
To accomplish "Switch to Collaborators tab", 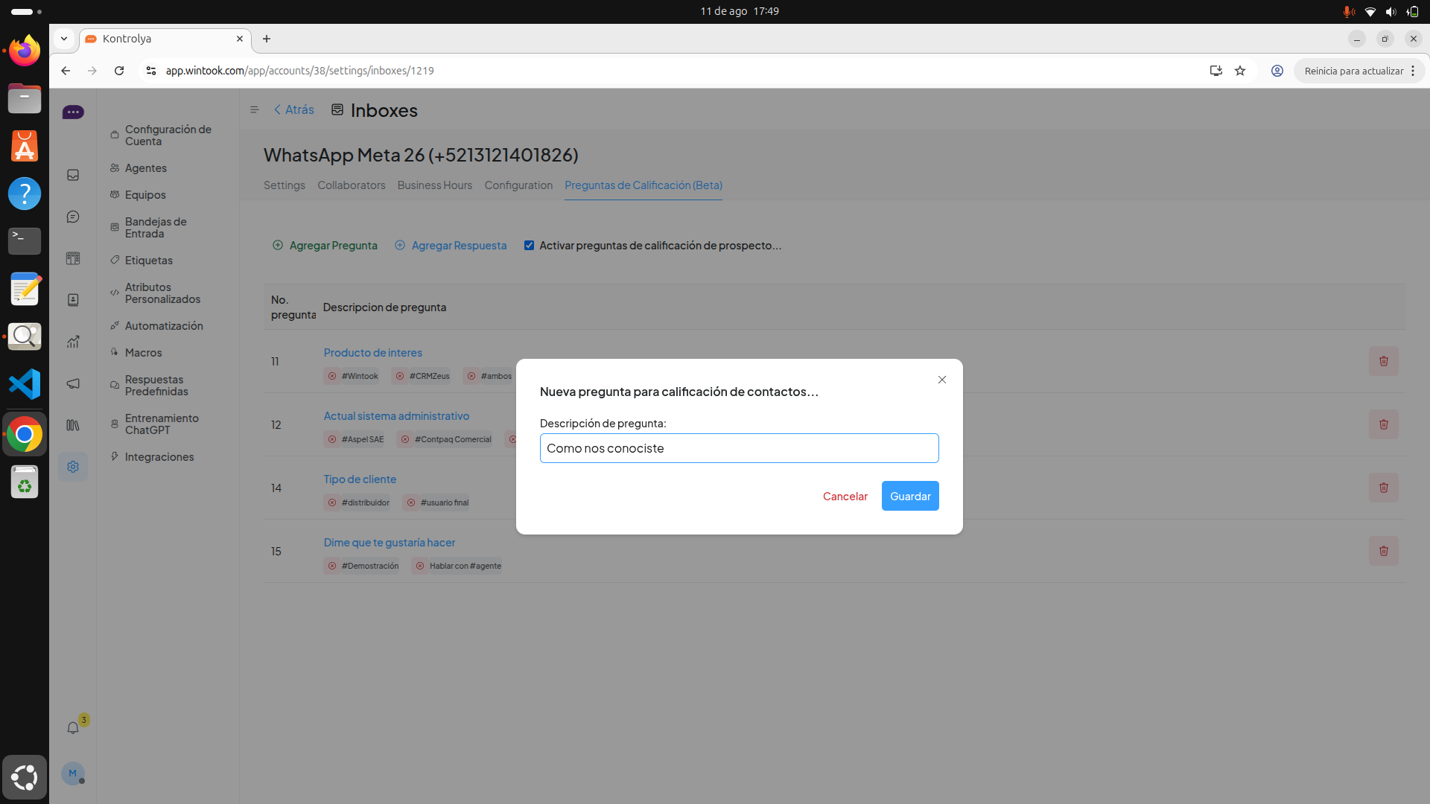I will pos(351,185).
